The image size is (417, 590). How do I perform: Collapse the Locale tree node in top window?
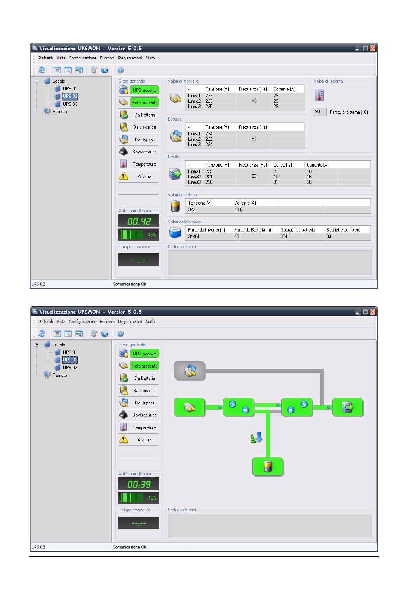(x=37, y=81)
